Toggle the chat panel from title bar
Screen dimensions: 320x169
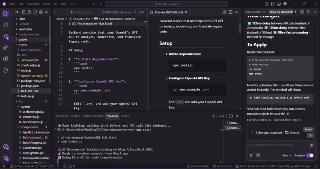point(285,4)
